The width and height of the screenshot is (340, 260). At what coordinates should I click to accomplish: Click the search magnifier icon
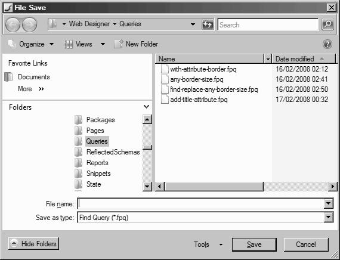coord(327,24)
